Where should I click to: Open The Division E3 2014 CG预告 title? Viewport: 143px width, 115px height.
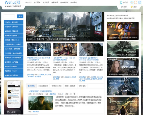89,59
